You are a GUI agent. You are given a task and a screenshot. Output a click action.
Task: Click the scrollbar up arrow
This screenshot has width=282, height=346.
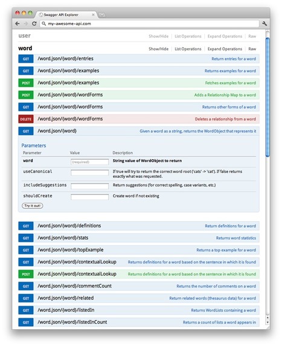tap(268, 318)
